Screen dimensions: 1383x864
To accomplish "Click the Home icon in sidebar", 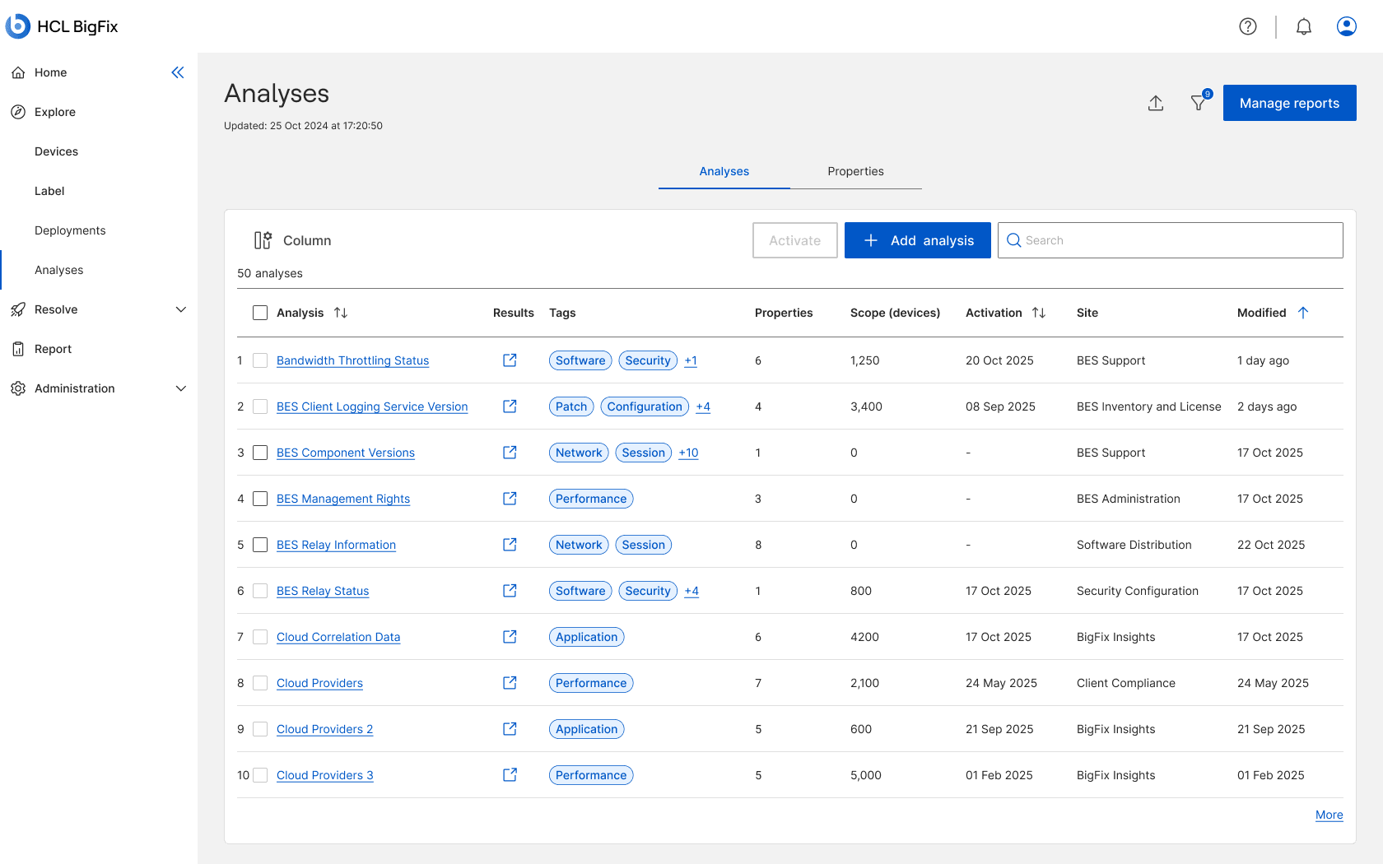I will point(18,72).
